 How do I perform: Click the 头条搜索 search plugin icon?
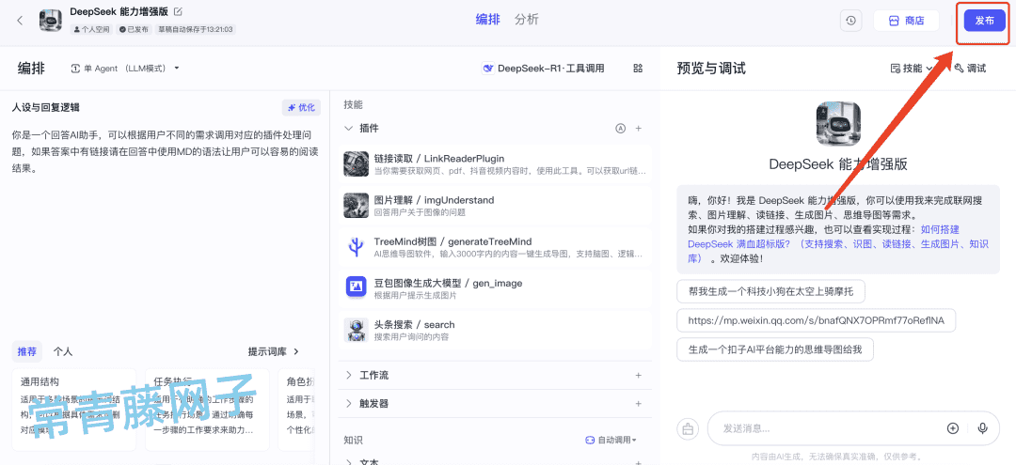point(356,330)
